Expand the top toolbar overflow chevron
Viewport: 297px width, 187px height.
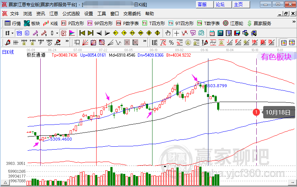[294, 22]
